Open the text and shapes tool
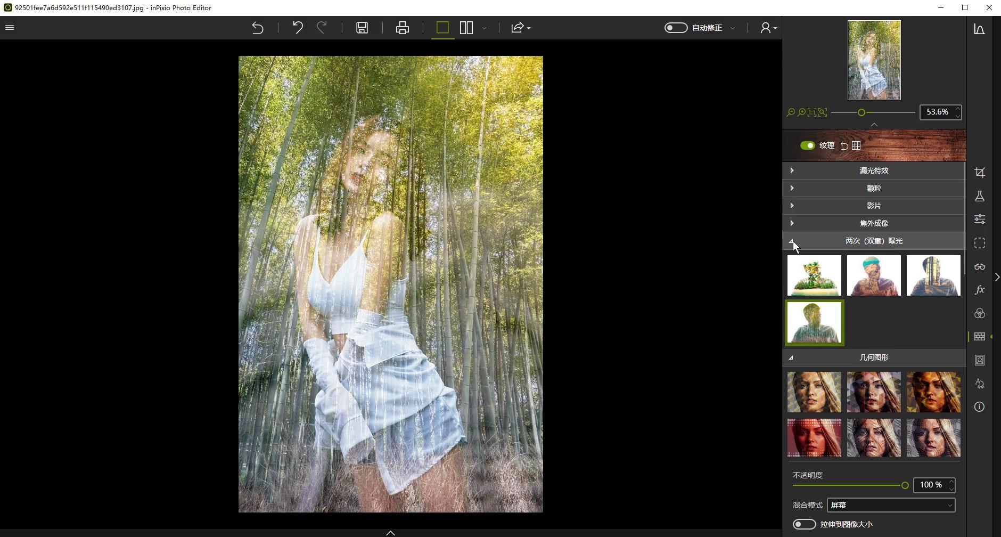 click(x=979, y=384)
